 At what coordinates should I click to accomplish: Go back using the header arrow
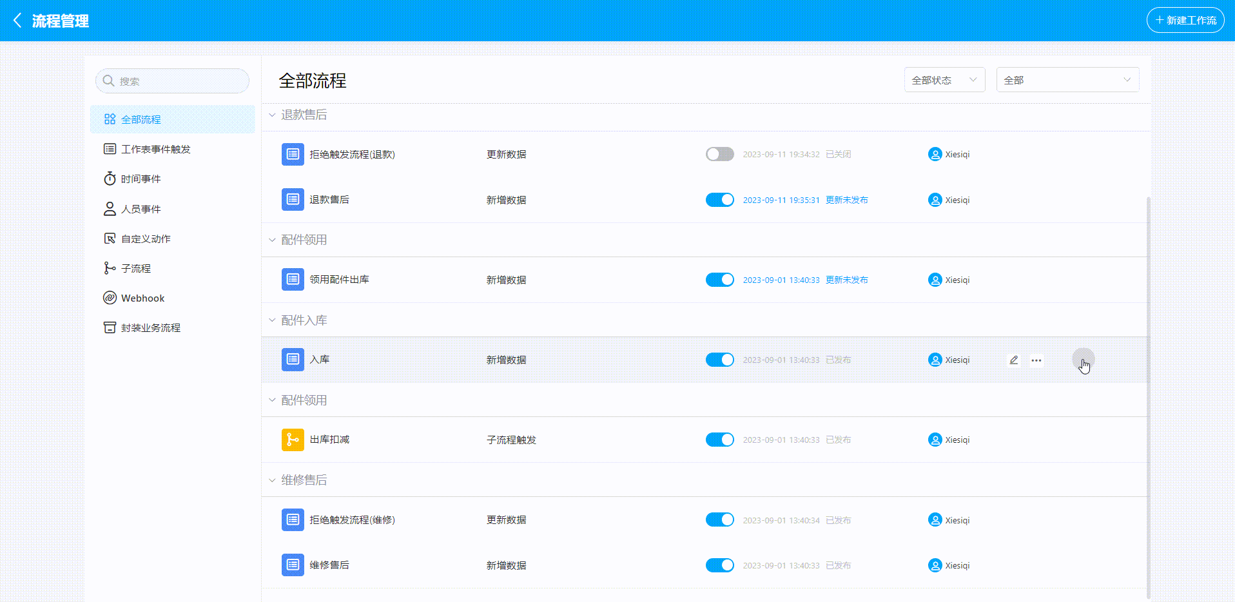(17, 21)
